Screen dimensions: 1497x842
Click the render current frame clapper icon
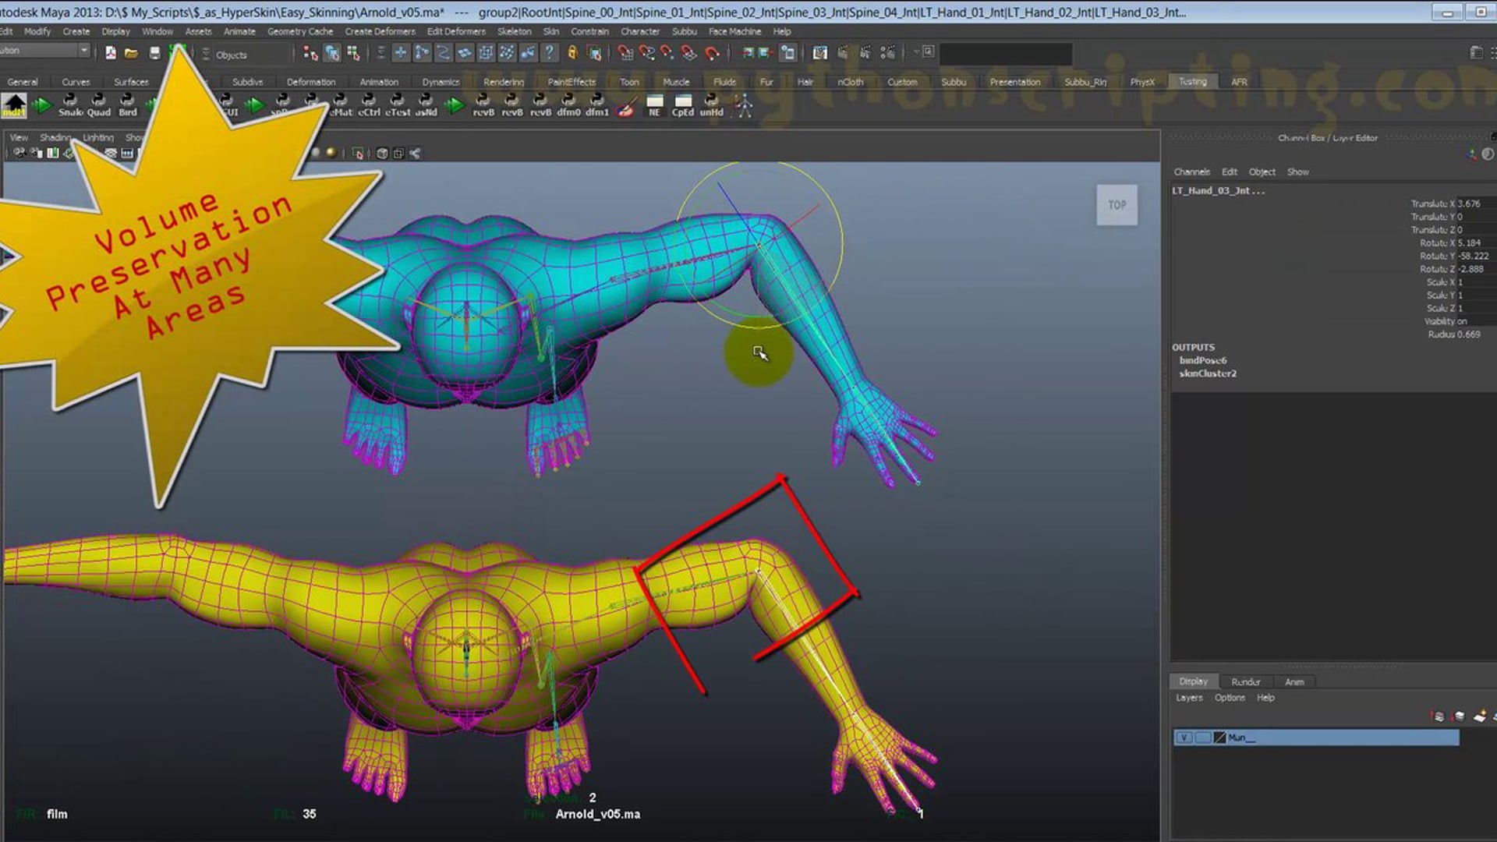(843, 53)
